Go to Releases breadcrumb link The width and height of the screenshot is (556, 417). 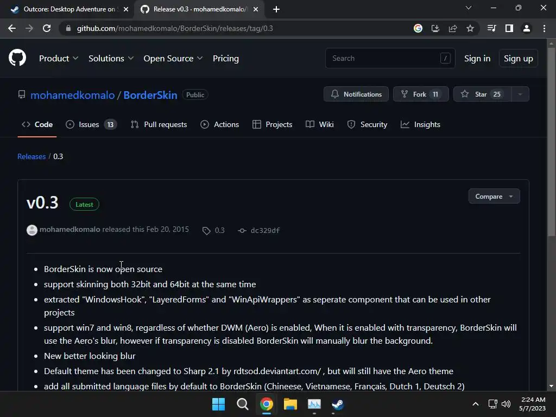point(31,156)
